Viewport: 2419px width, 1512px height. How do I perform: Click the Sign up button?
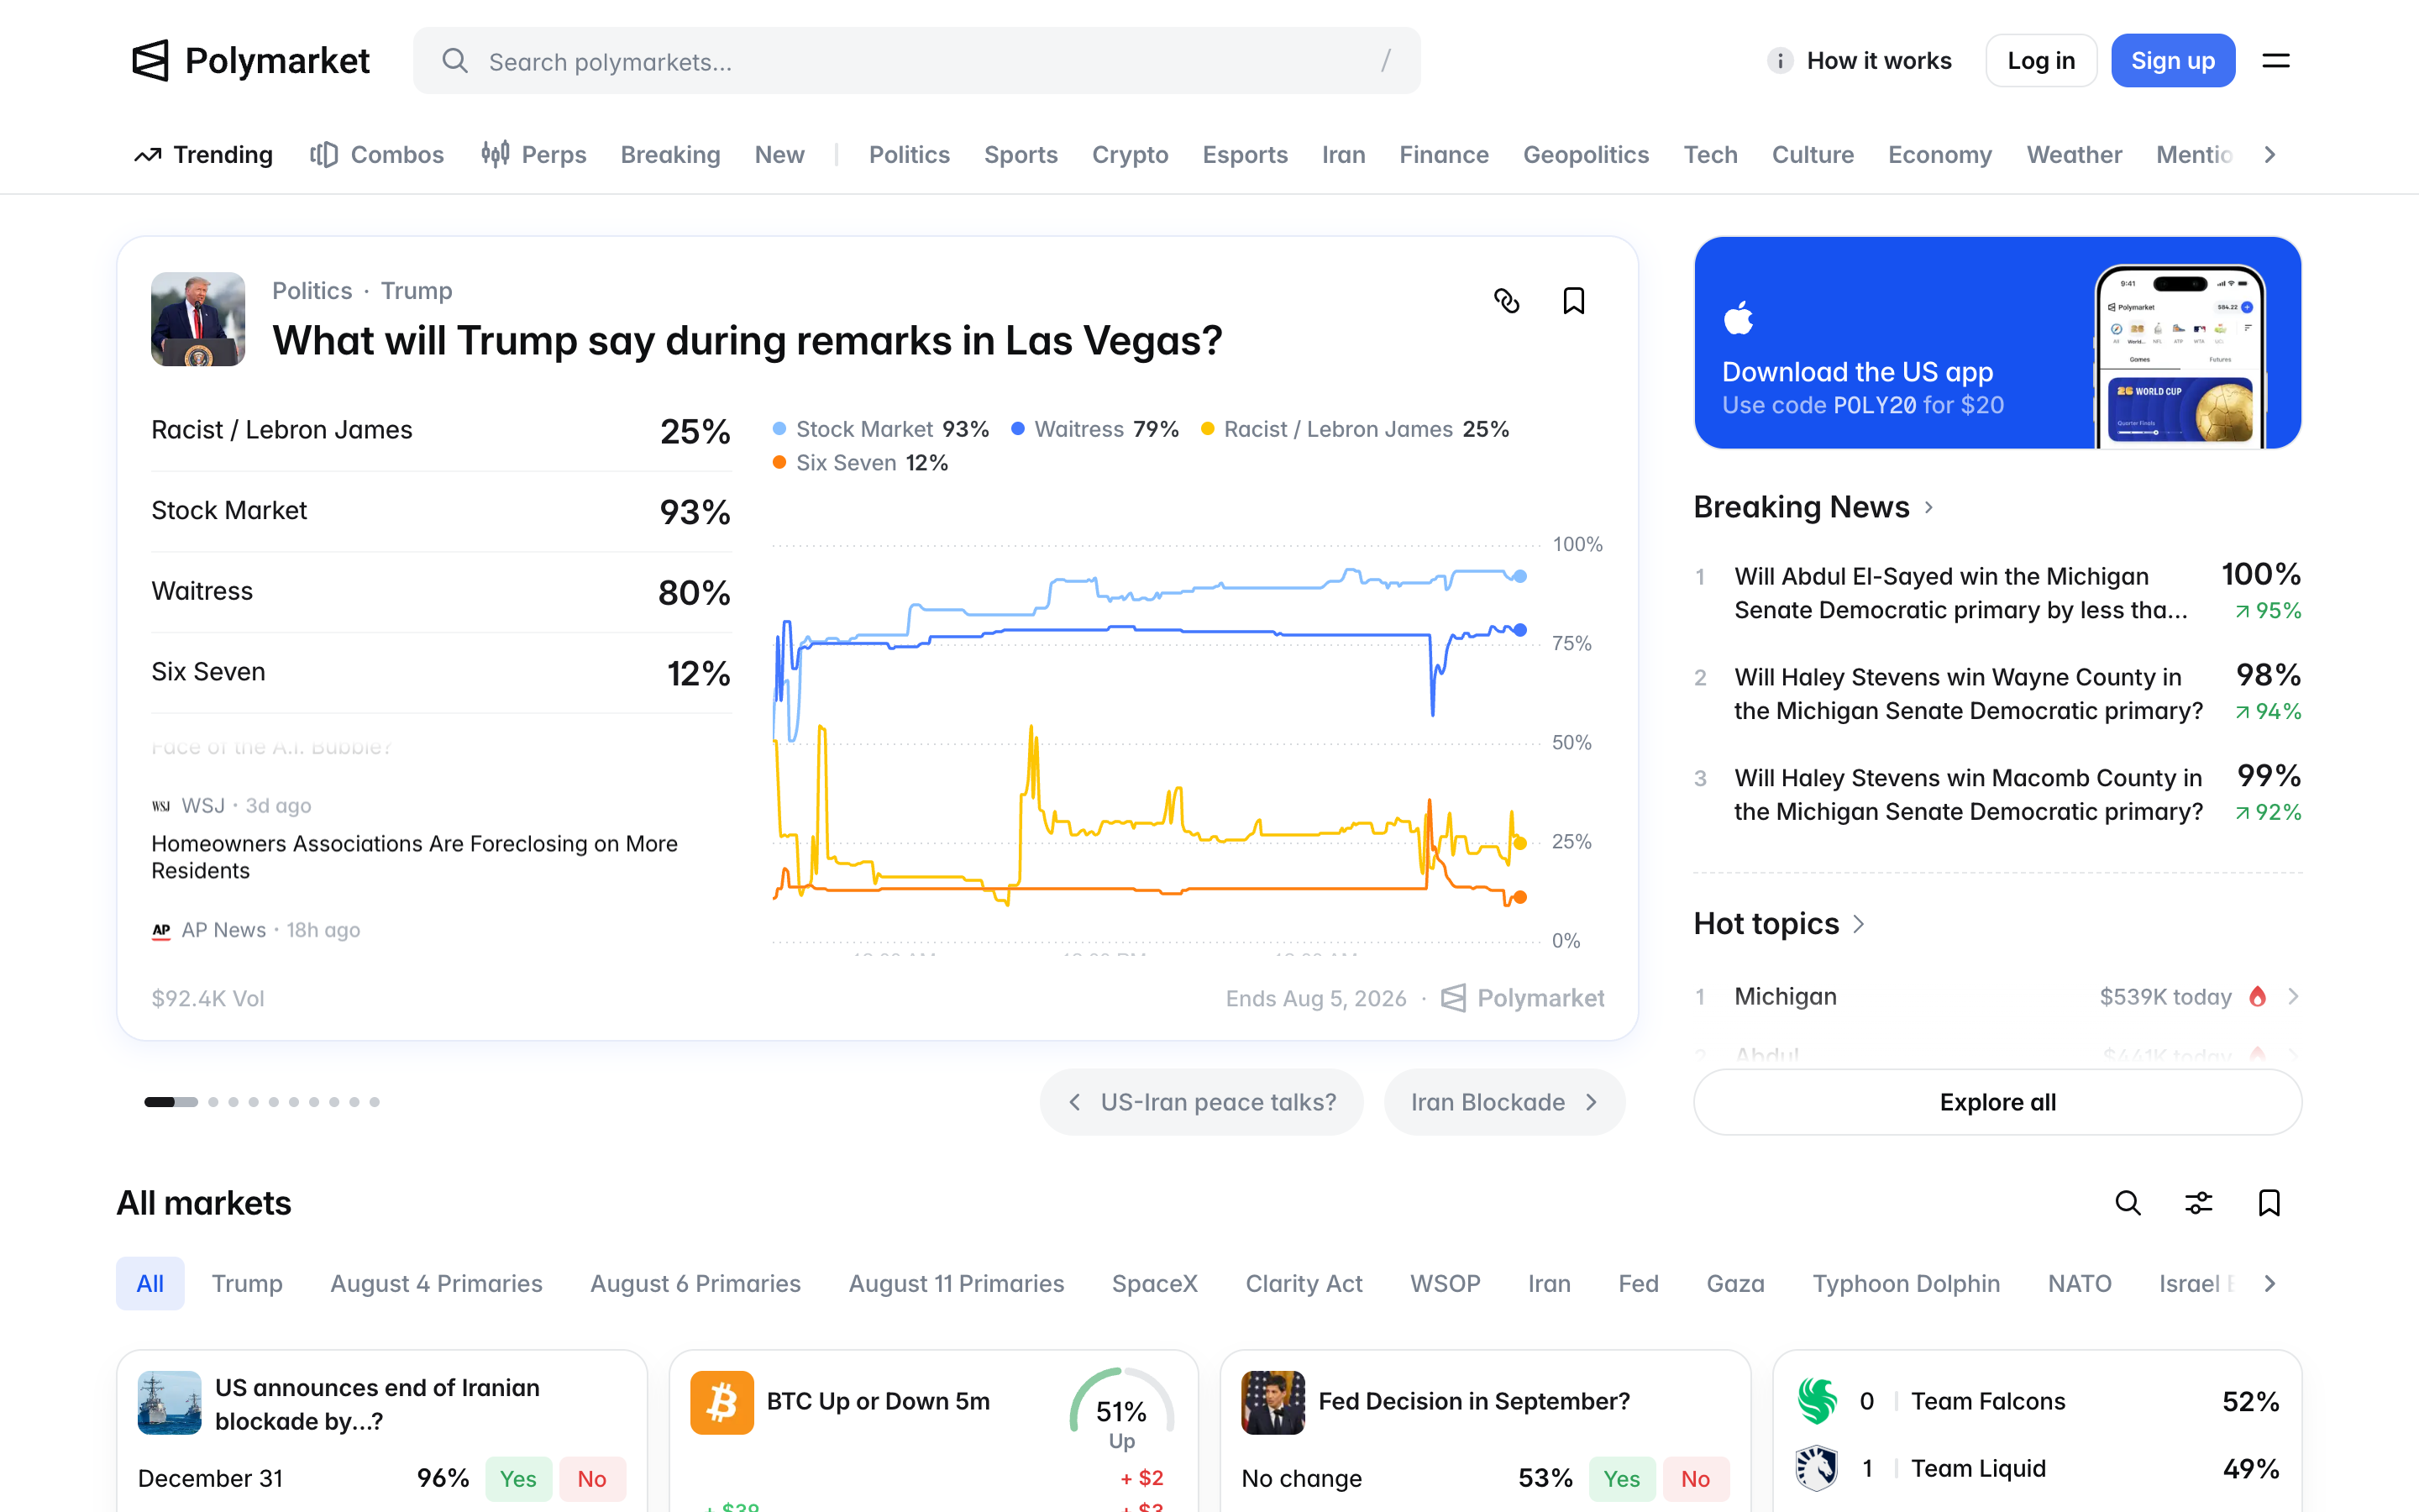click(x=2172, y=61)
